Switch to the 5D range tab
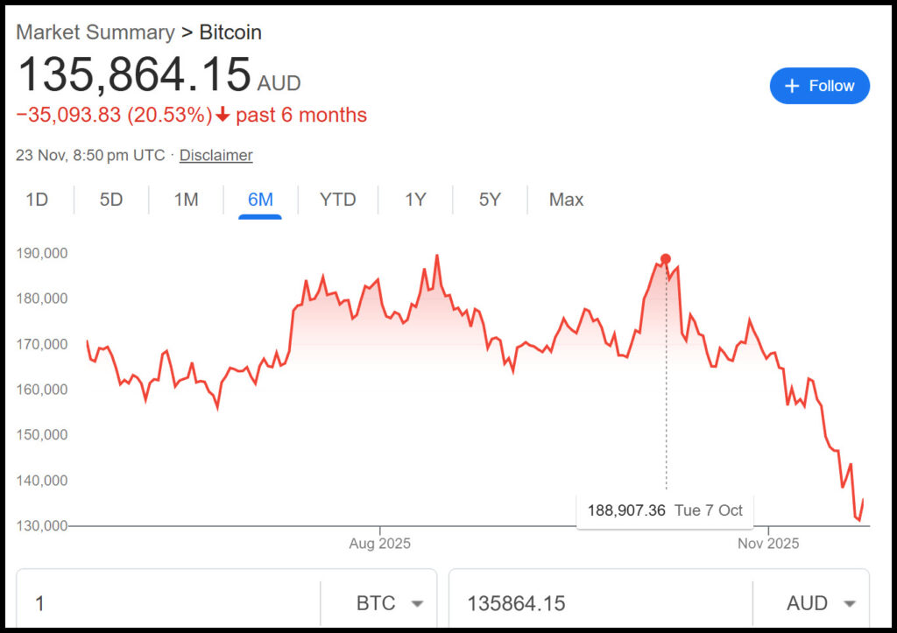This screenshot has width=897, height=633. pyautogui.click(x=111, y=200)
